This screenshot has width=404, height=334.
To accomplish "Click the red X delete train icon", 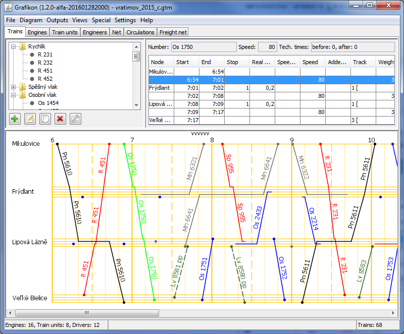I will click(x=60, y=119).
